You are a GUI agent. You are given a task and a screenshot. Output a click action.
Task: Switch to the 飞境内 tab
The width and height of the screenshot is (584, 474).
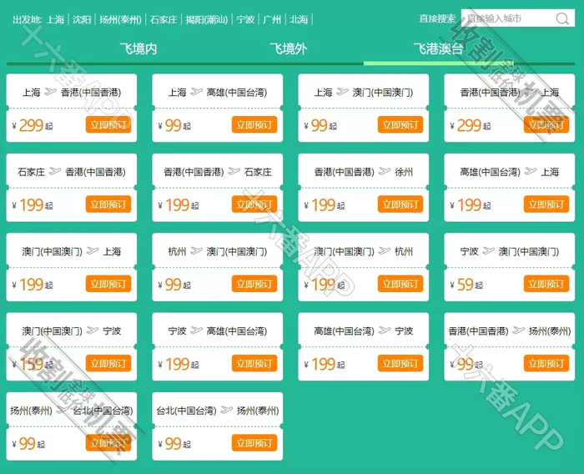pyautogui.click(x=138, y=49)
